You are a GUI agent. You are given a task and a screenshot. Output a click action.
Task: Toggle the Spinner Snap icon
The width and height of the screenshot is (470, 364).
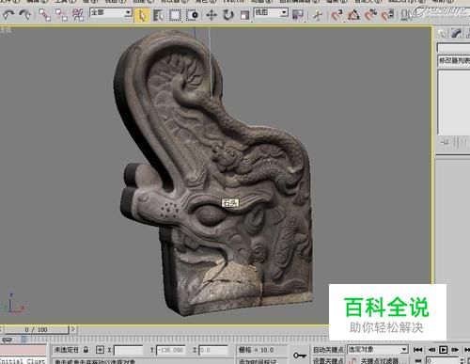tap(387, 15)
